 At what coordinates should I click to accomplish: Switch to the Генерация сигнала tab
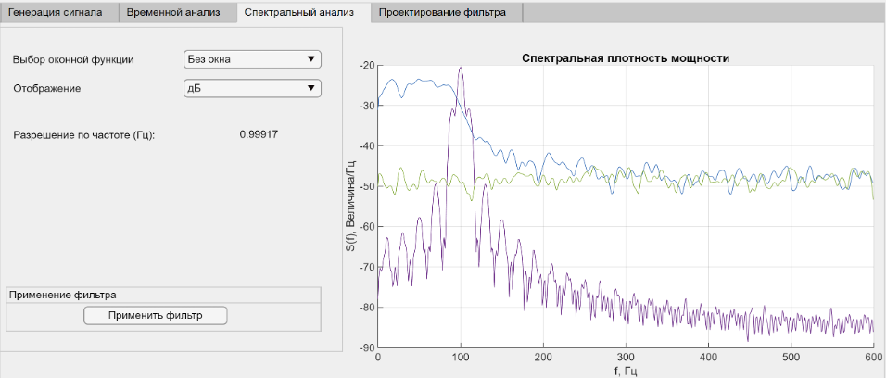tap(60, 12)
